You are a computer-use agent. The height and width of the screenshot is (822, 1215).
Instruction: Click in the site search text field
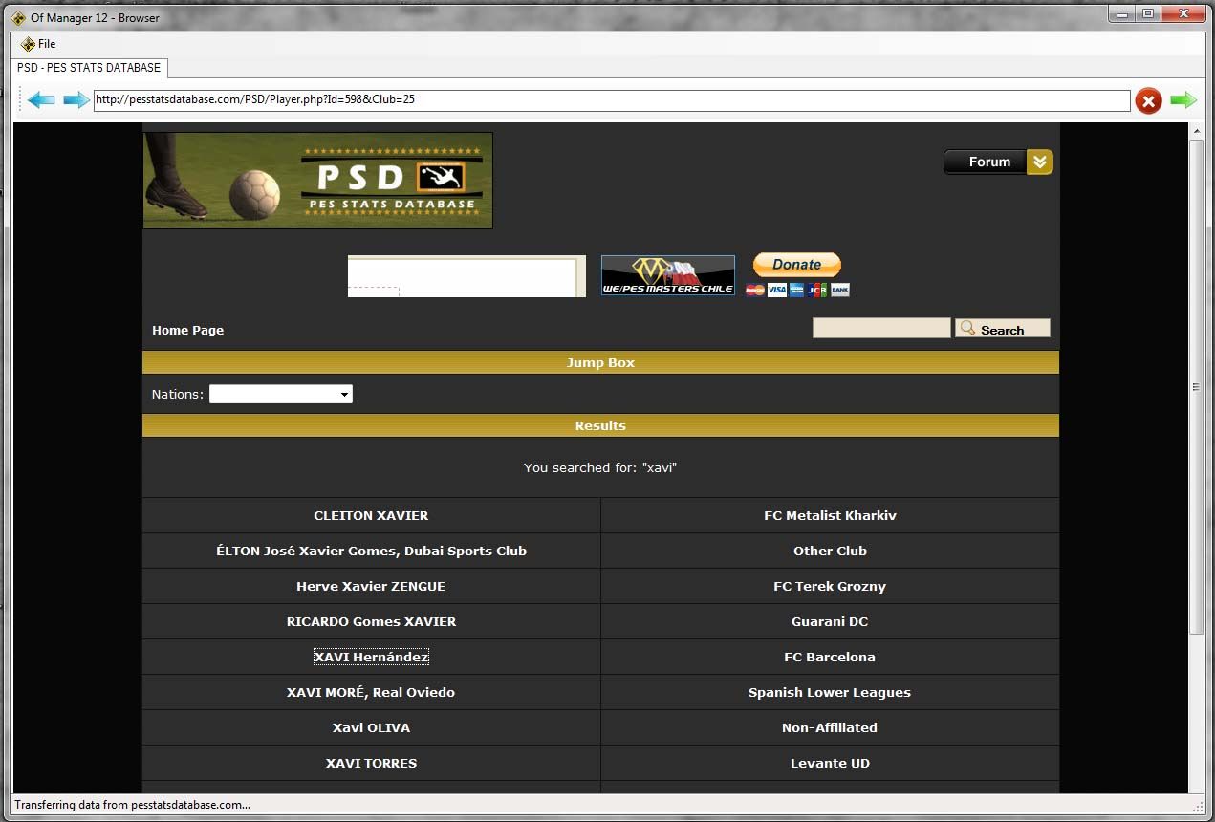[x=880, y=329]
